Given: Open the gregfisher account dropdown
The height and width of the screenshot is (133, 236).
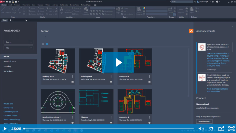Looking at the screenshot, I should [204, 2].
